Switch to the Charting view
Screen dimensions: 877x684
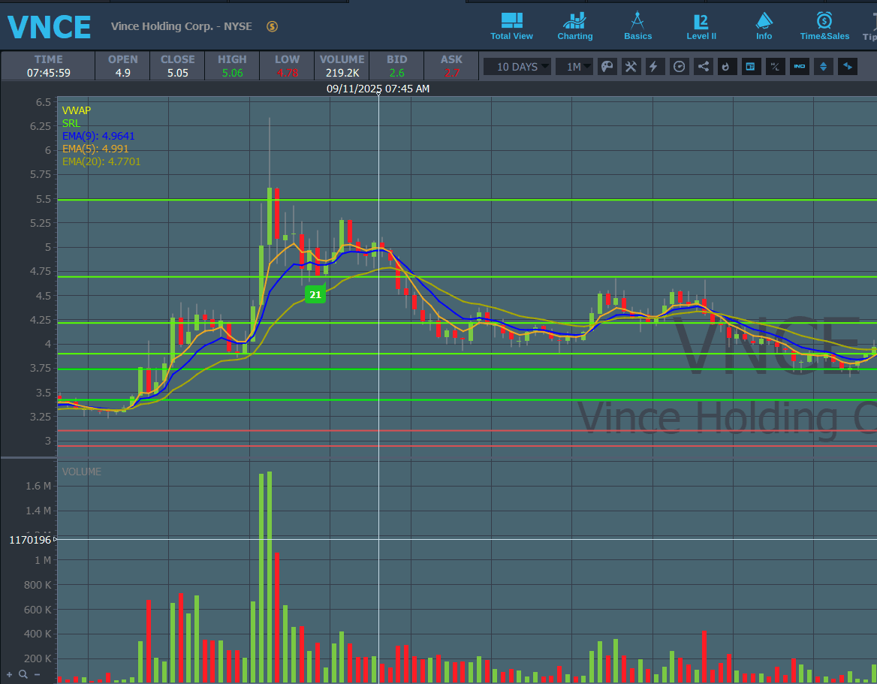tap(574, 26)
